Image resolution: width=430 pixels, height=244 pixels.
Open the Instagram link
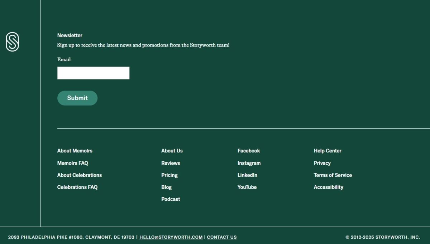click(x=249, y=163)
